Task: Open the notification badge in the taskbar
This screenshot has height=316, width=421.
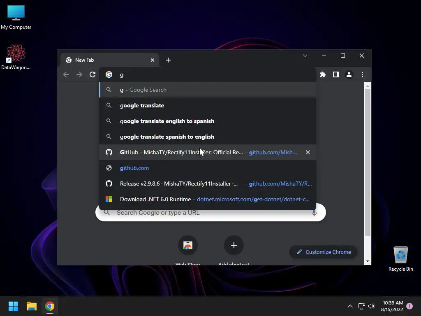Action: 409,306
